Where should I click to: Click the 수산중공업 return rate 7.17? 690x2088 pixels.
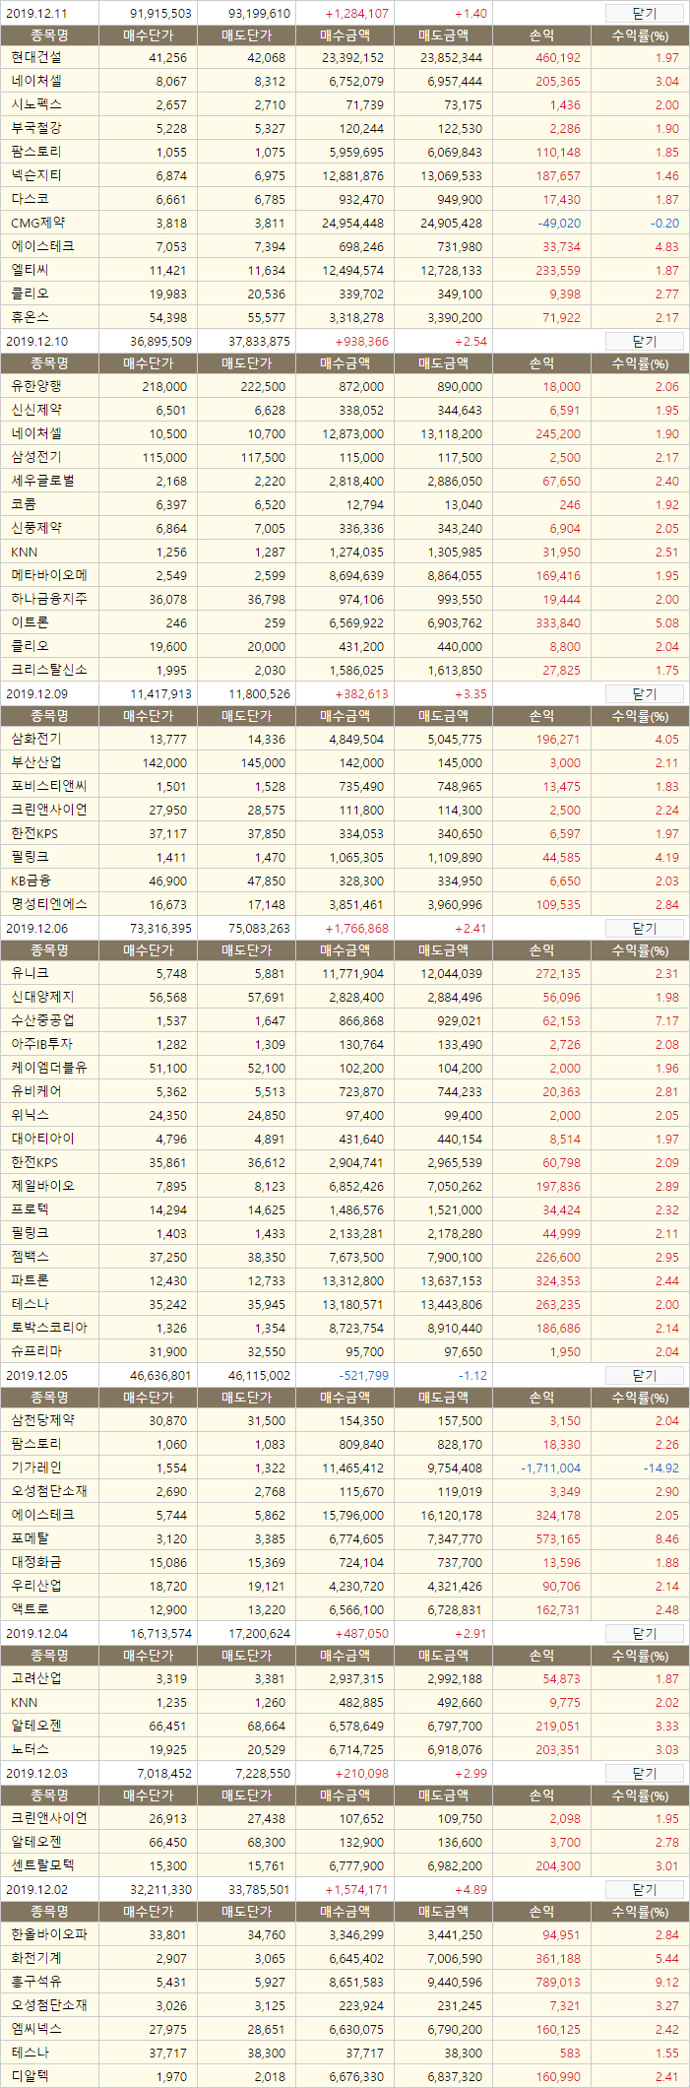[667, 1021]
